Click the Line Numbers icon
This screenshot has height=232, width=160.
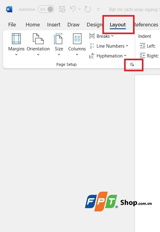[92, 46]
